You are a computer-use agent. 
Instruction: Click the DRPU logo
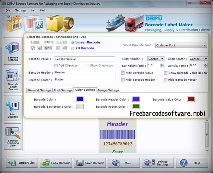tap(154, 18)
